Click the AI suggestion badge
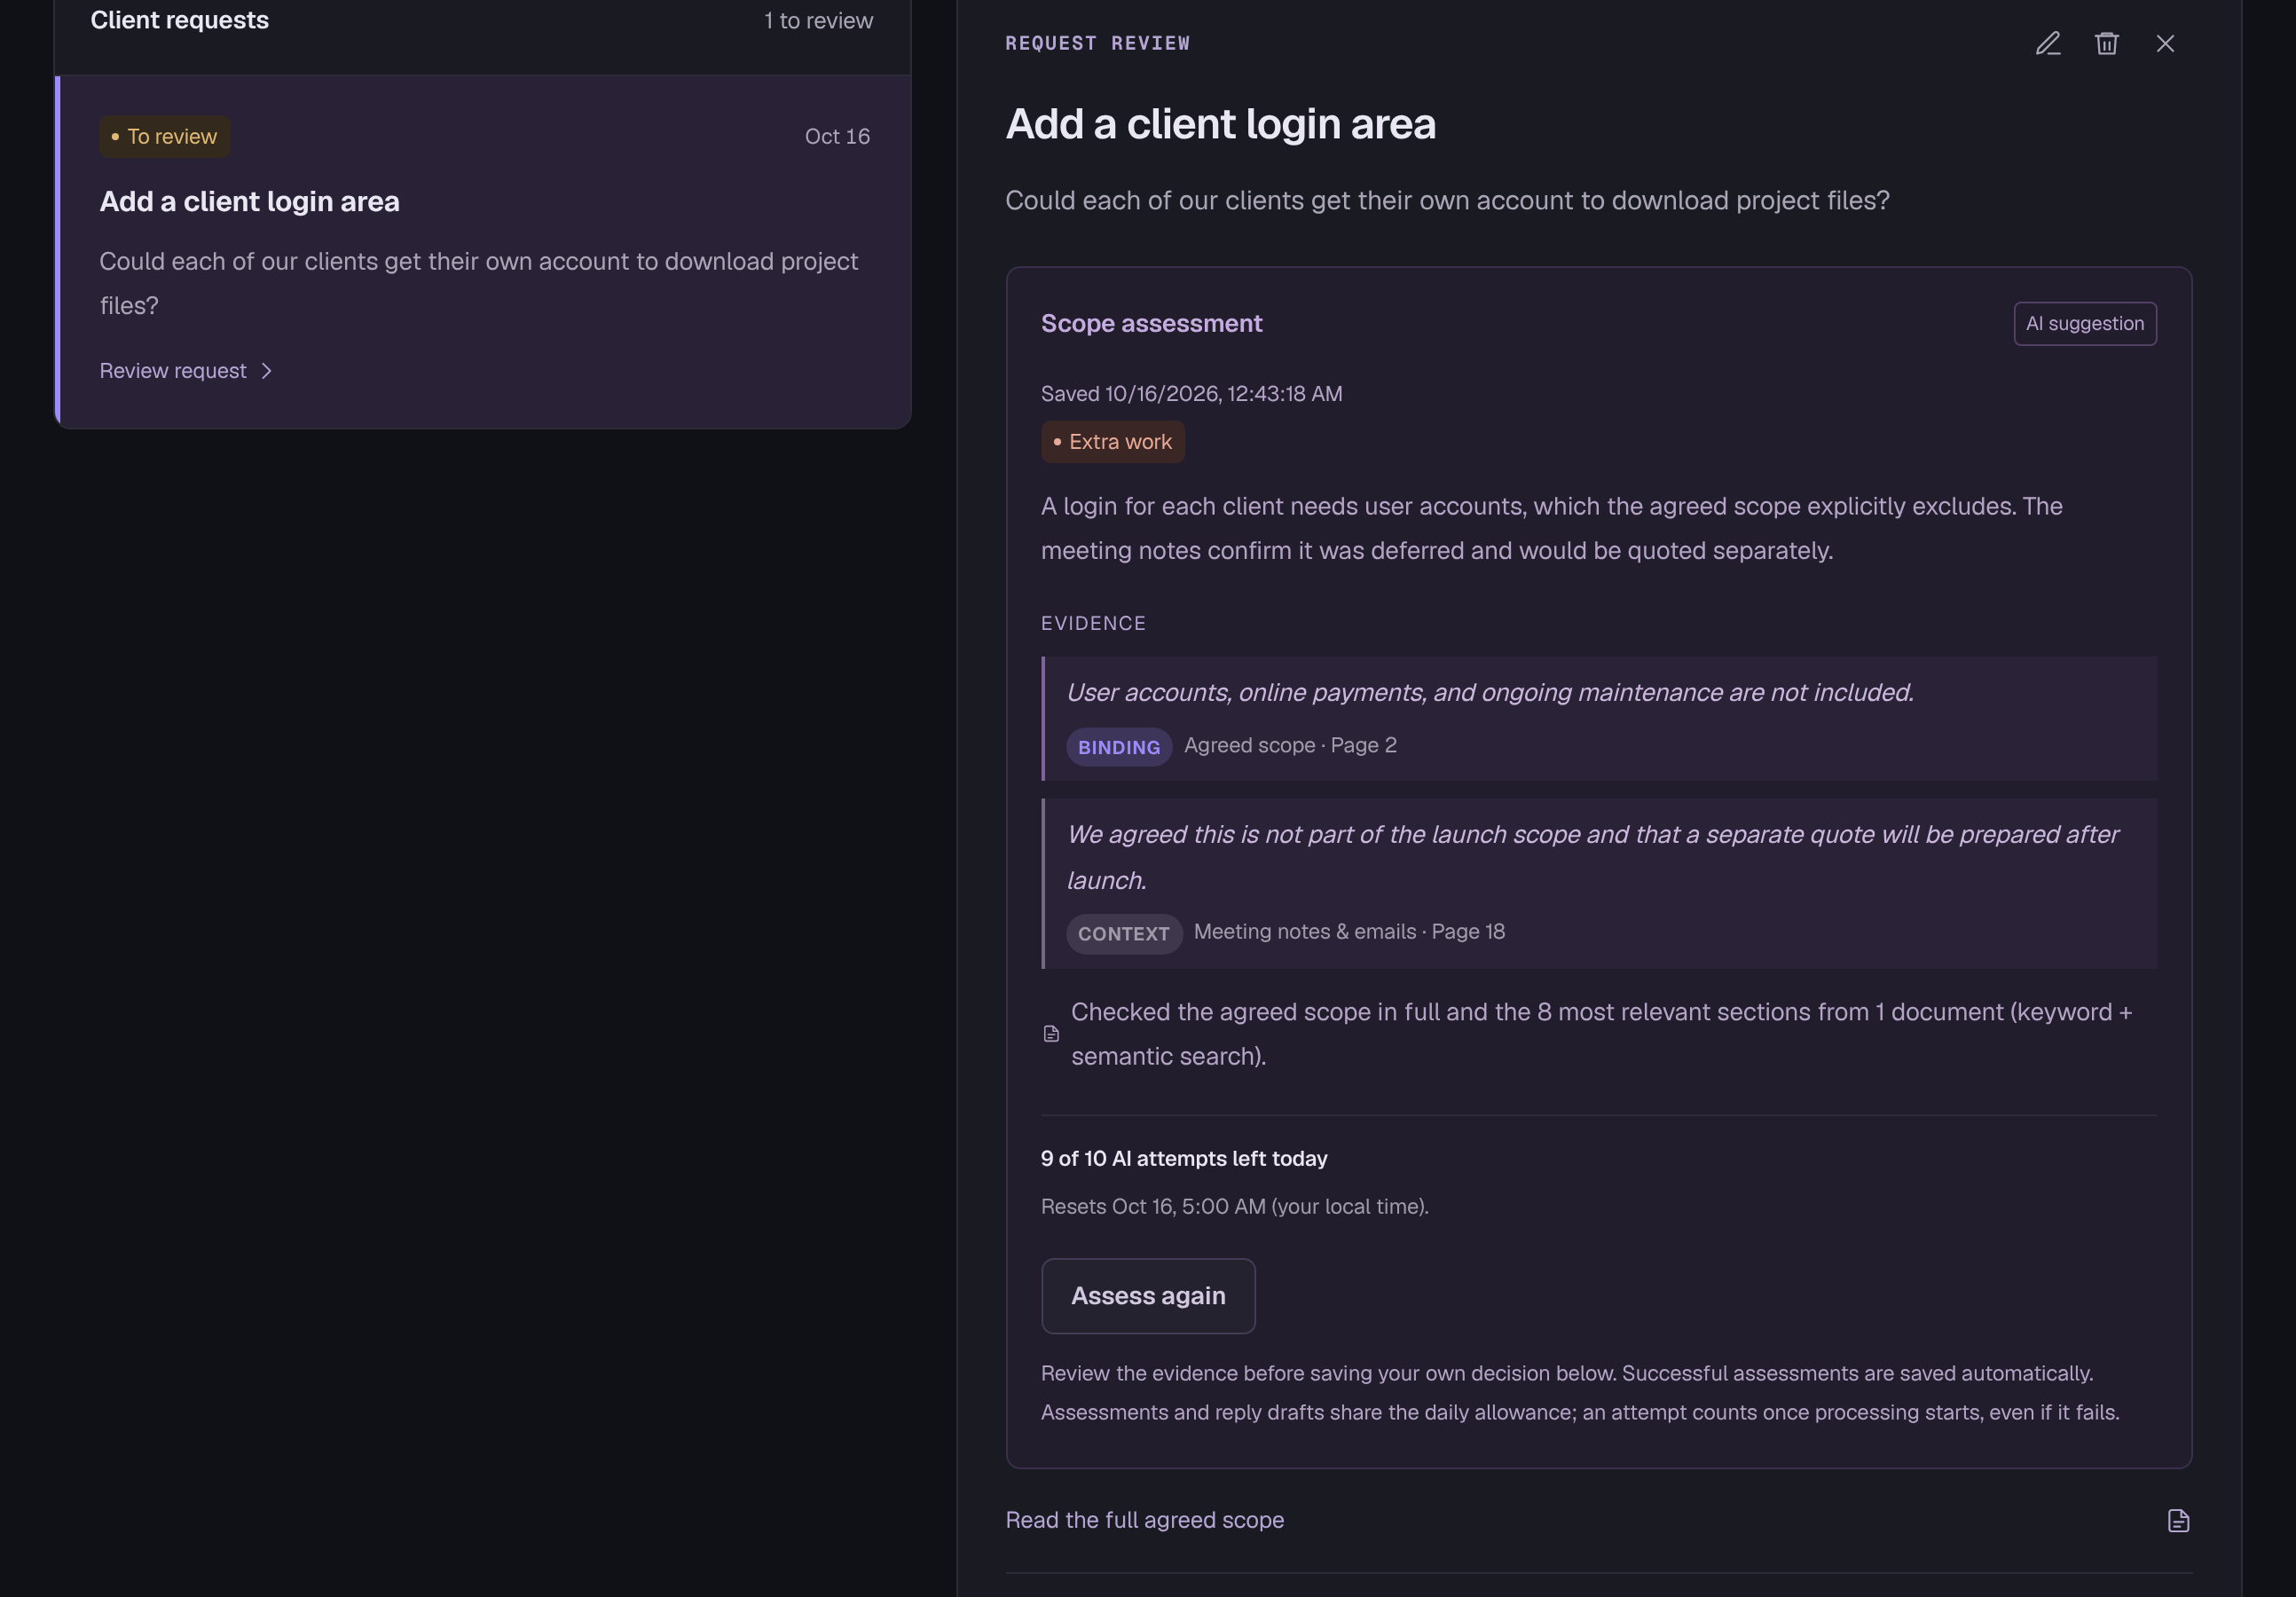Image resolution: width=2296 pixels, height=1597 pixels. 2085,324
